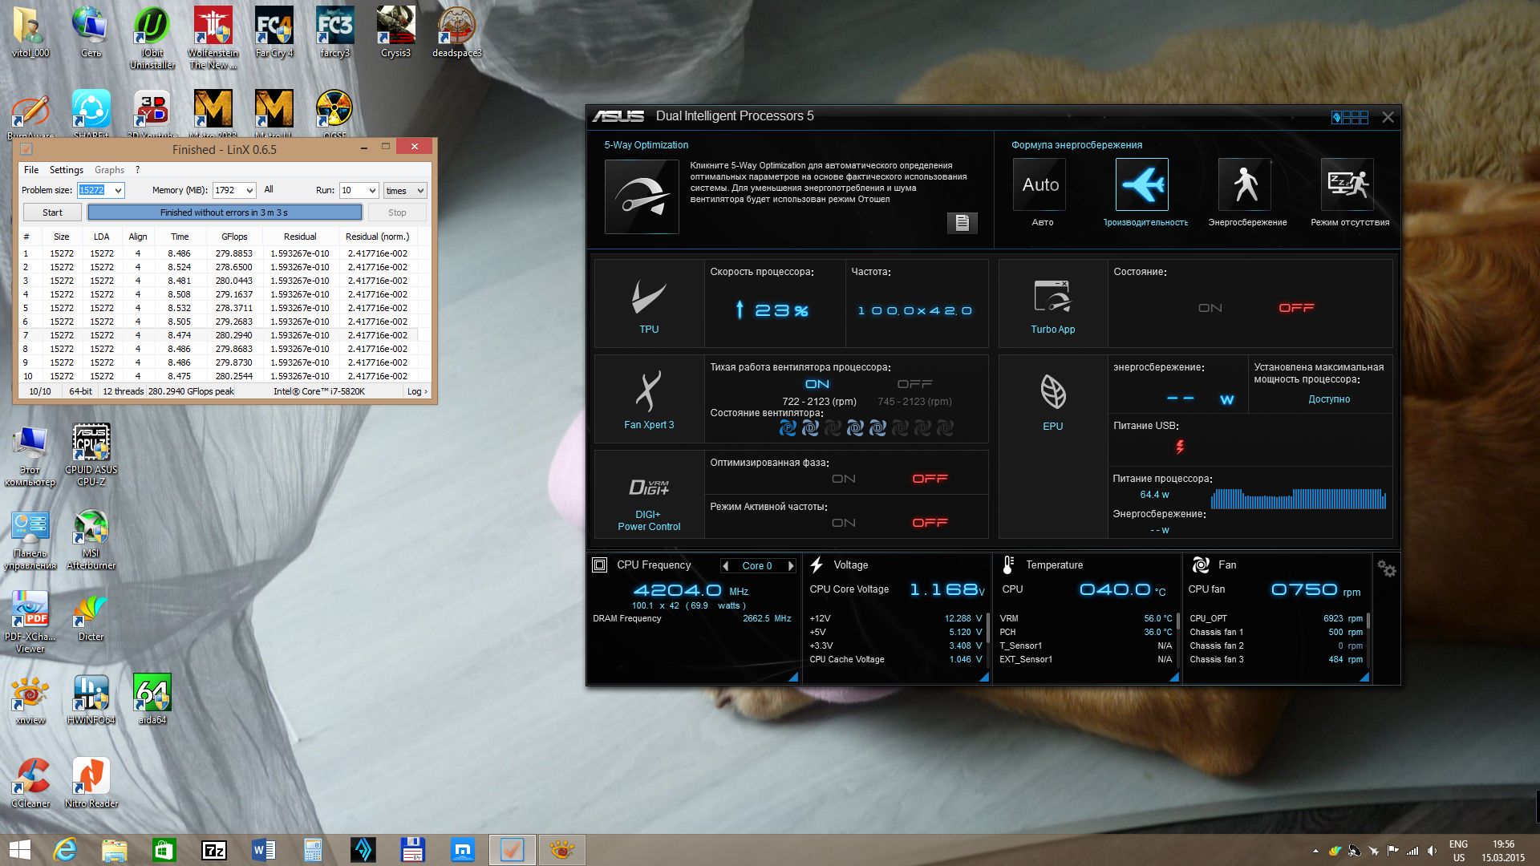Select the Away mode icon

coord(1347,184)
